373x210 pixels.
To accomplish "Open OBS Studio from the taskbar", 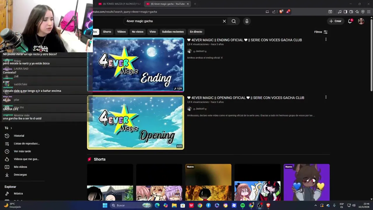I will click(x=260, y=205).
